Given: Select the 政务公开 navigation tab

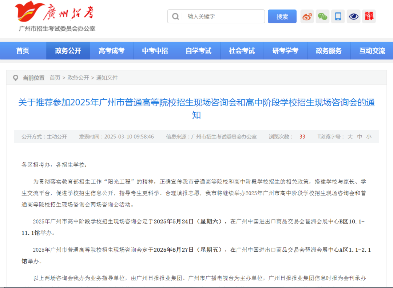Looking at the screenshot, I should tap(68, 51).
